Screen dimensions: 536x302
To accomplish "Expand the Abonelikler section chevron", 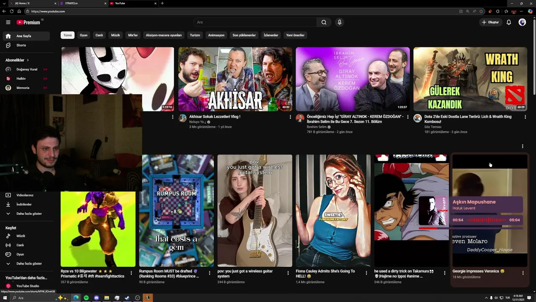I will pos(28,60).
